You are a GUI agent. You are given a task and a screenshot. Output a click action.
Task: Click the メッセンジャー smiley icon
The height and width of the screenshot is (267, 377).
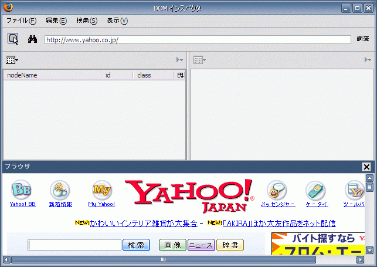point(277,191)
